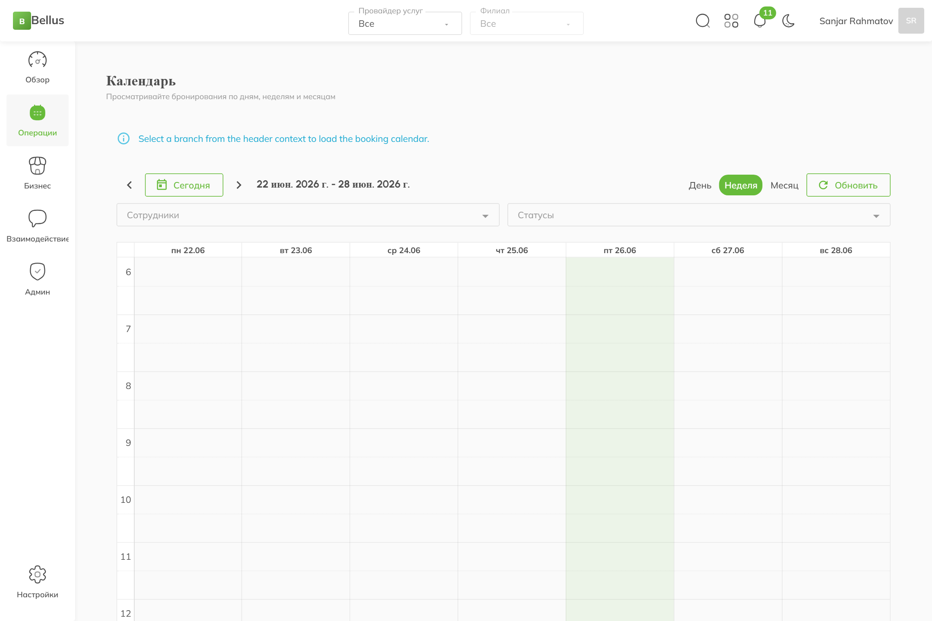Open Настройки gear in sidebar
This screenshot has width=932, height=621.
pyautogui.click(x=38, y=582)
